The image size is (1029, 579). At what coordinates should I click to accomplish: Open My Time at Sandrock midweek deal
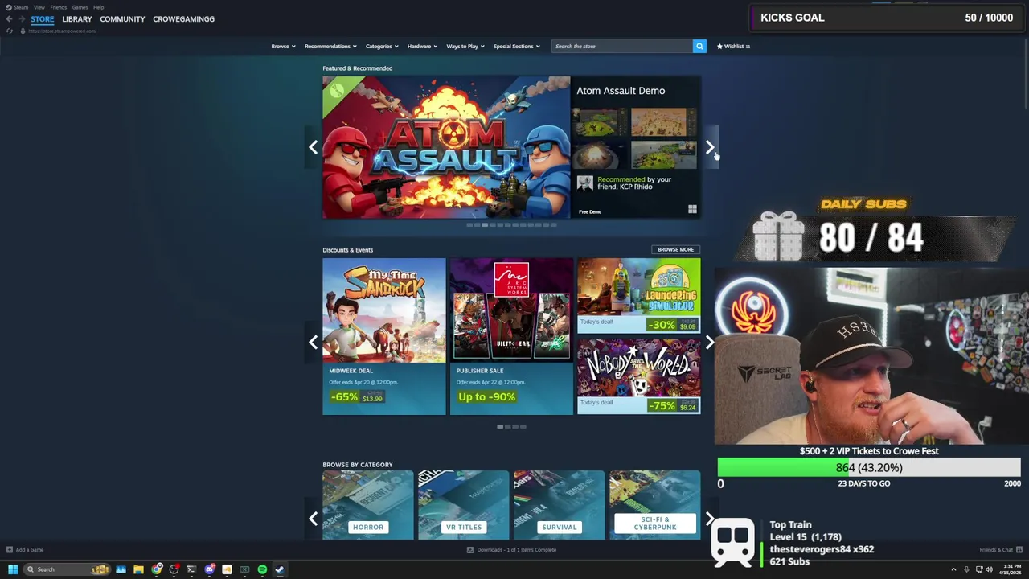click(x=384, y=336)
